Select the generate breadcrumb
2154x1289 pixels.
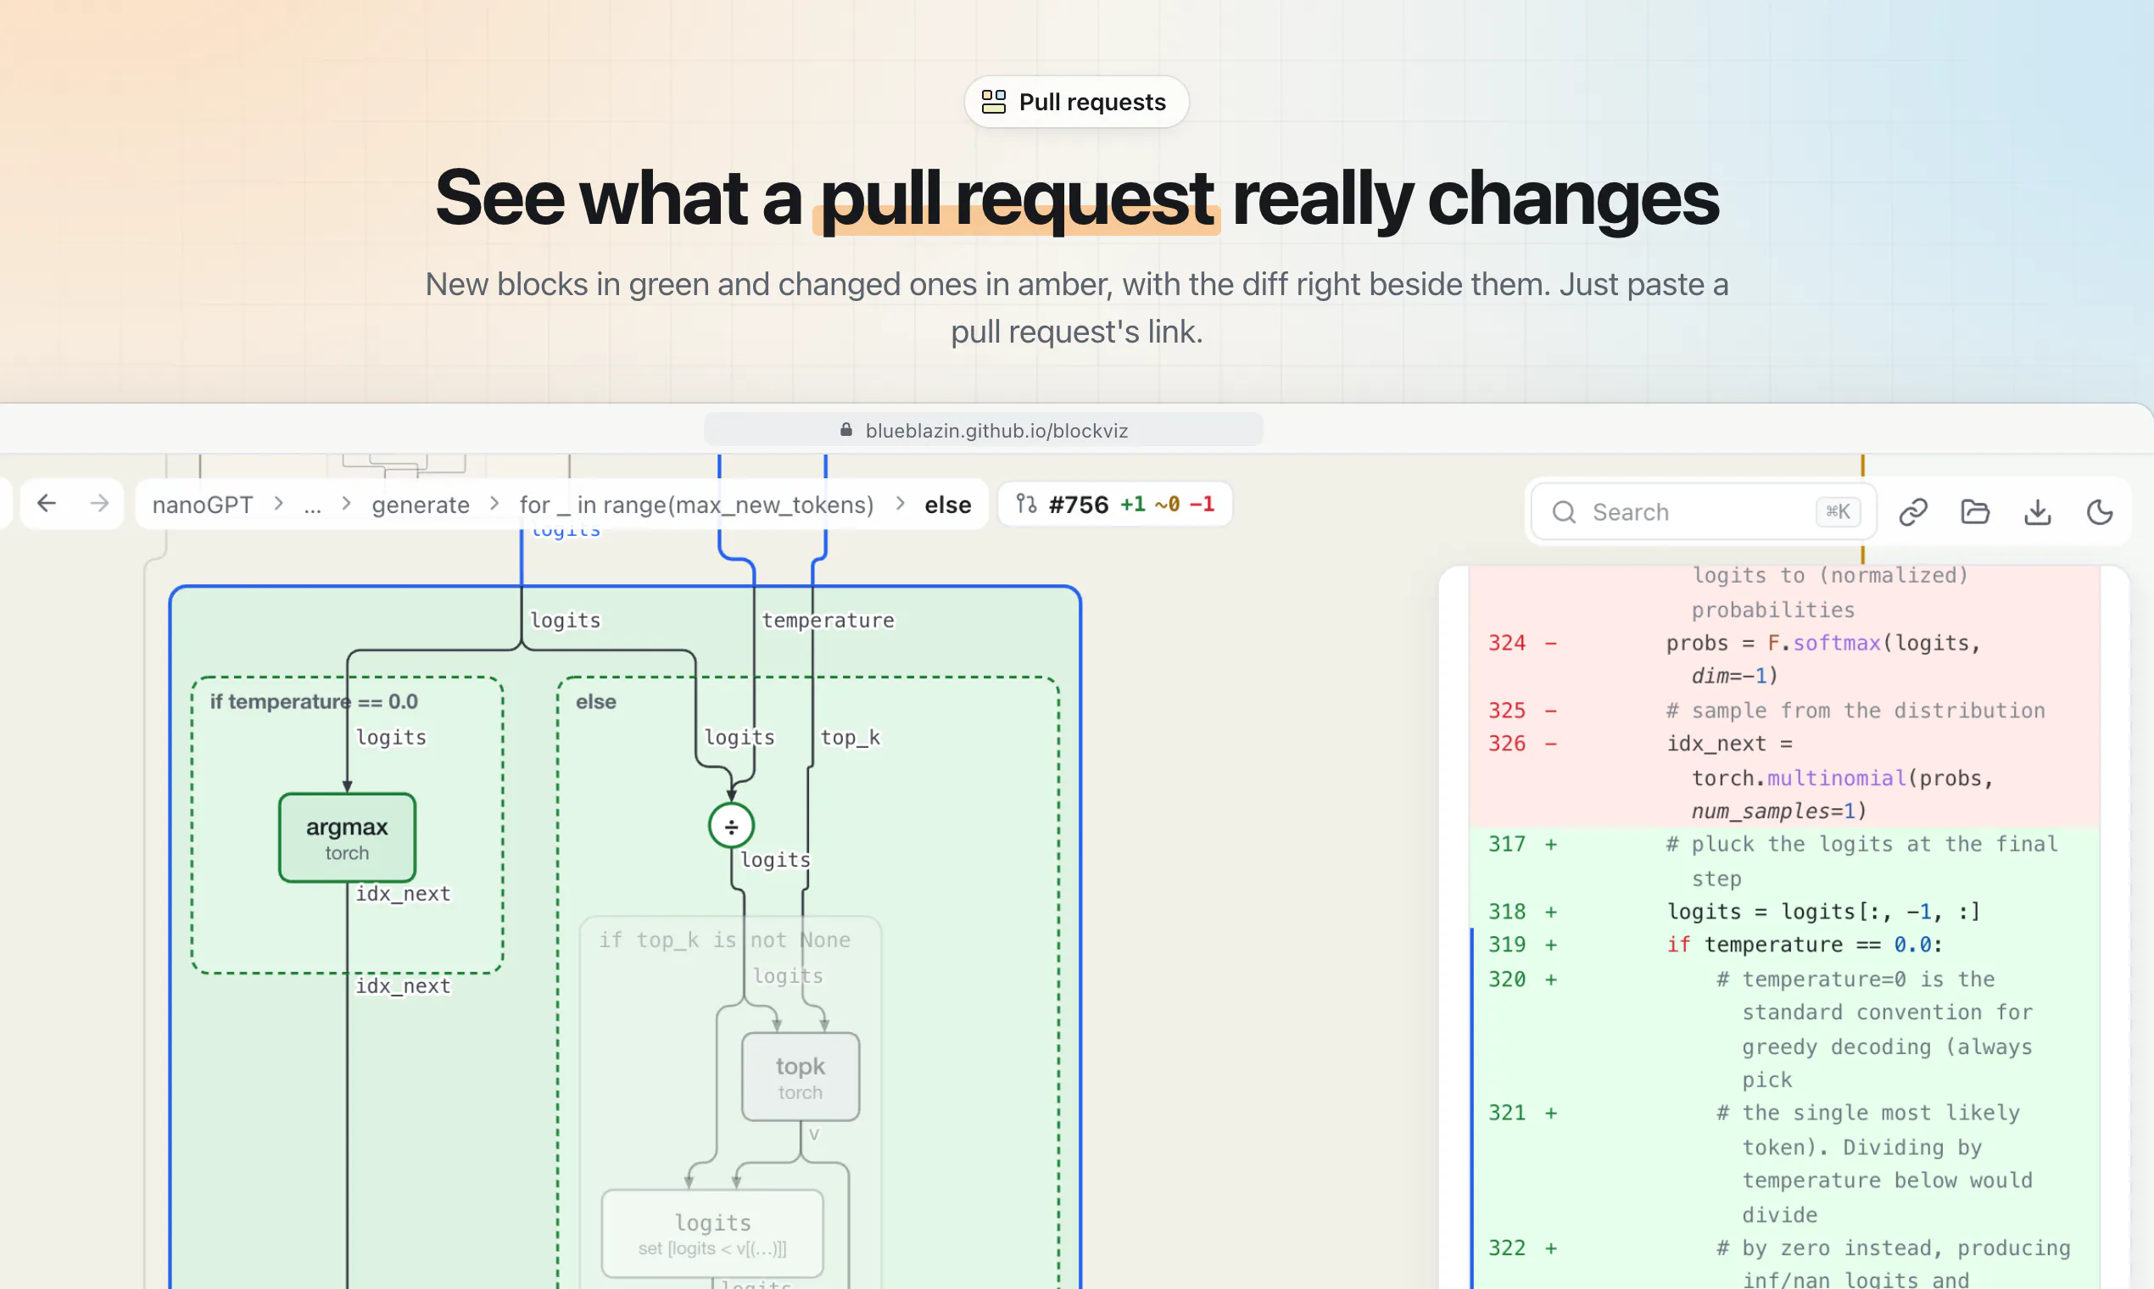[x=421, y=505]
